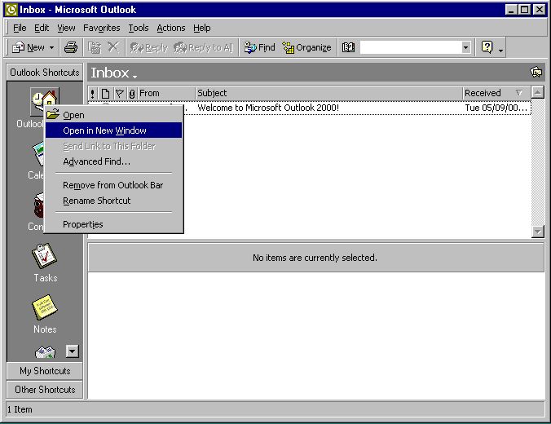Image resolution: width=551 pixels, height=424 pixels.
Task: Click the New mail message button
Action: (x=29, y=47)
